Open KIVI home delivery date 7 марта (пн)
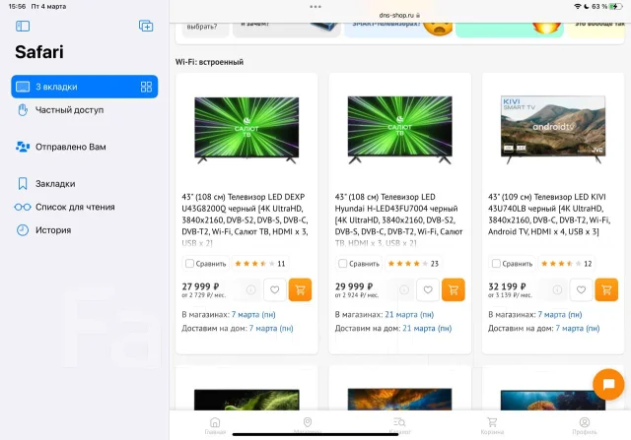631x440 pixels. 578,329
